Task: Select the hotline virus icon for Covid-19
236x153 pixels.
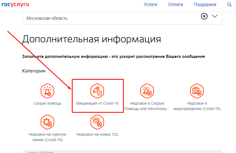Action: click(47, 122)
